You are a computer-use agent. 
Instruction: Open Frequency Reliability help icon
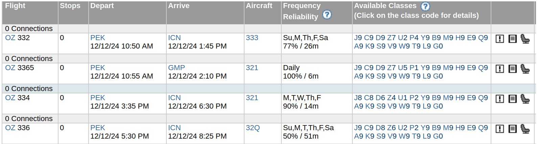point(327,15)
